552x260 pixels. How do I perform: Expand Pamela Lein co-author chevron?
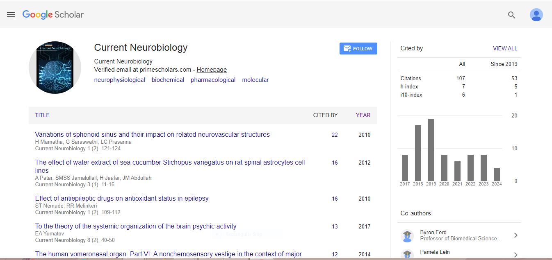click(x=516, y=255)
